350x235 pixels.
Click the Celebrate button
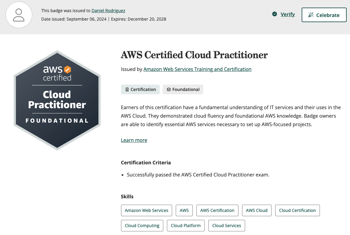[x=324, y=15]
